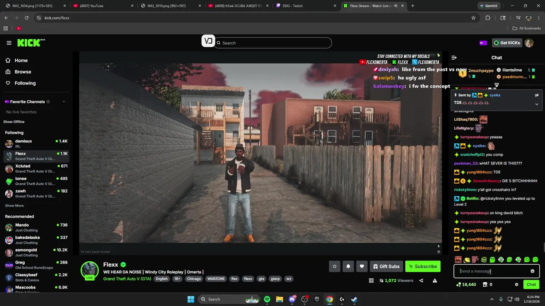Click the YouTube bookmark icon in bookmarks bar
Screen dimensions: 545x306
tap(19, 28)
